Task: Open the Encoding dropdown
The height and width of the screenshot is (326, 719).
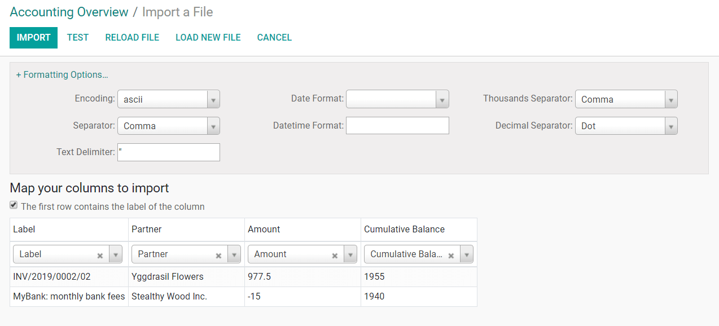Action: click(213, 99)
